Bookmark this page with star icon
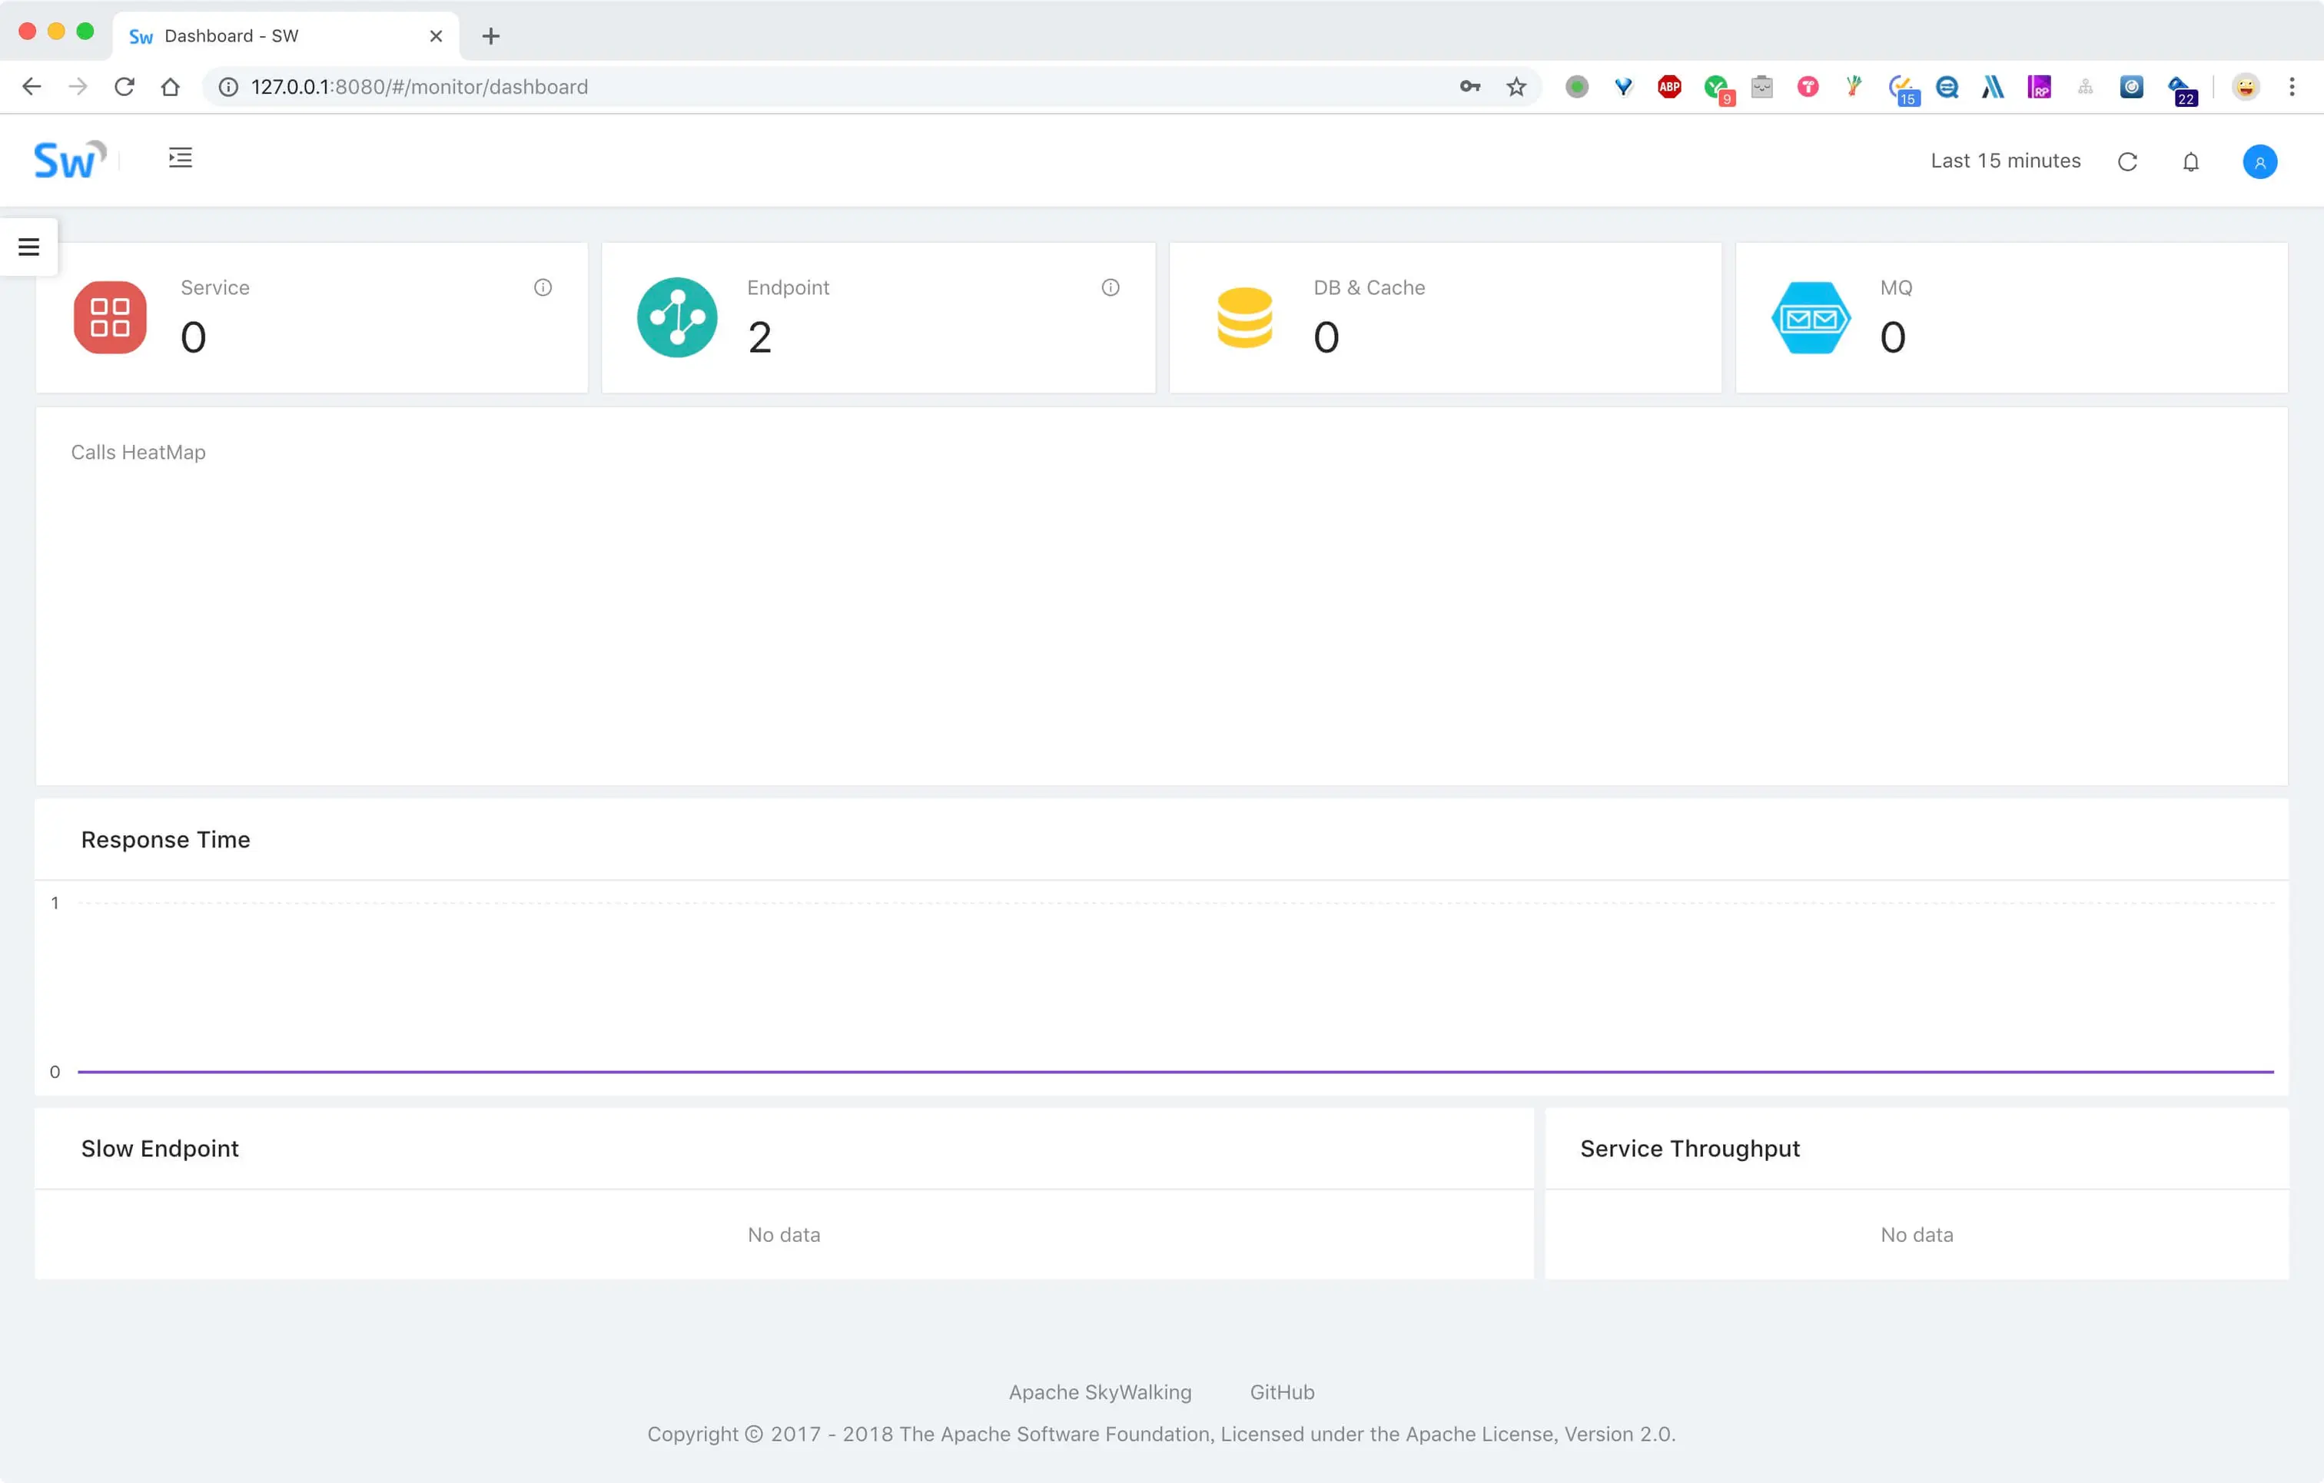2324x1483 pixels. point(1516,87)
